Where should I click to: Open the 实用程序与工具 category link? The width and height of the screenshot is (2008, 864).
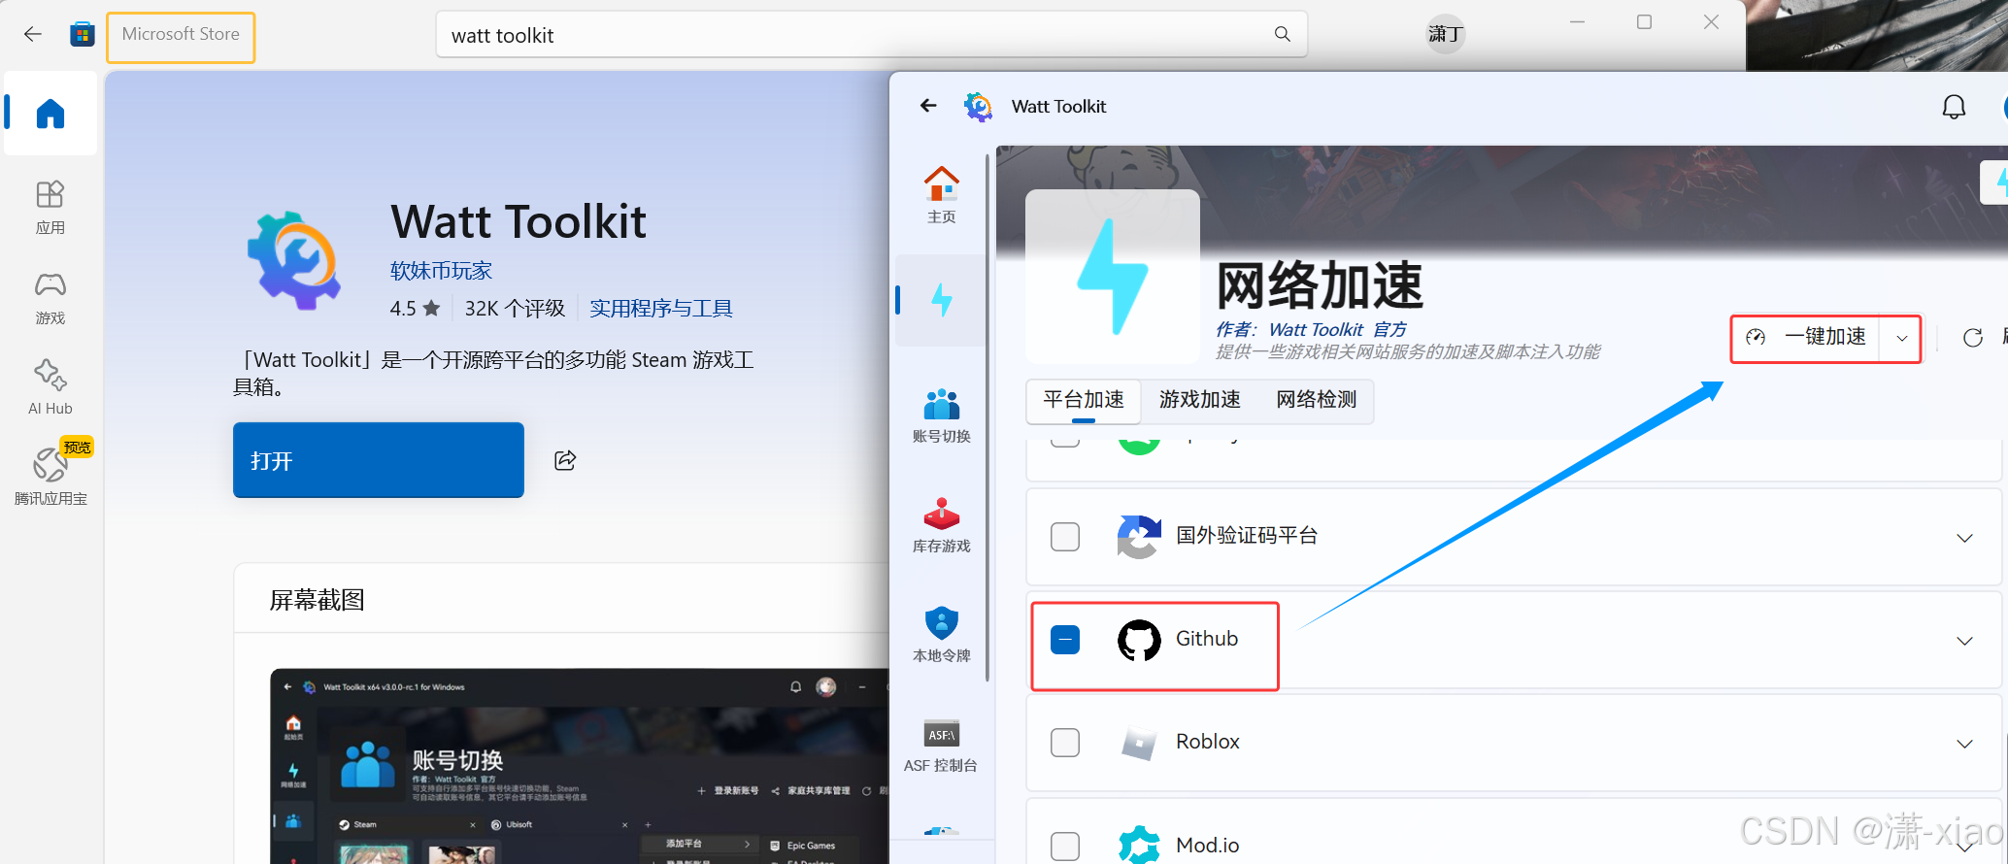tap(661, 309)
